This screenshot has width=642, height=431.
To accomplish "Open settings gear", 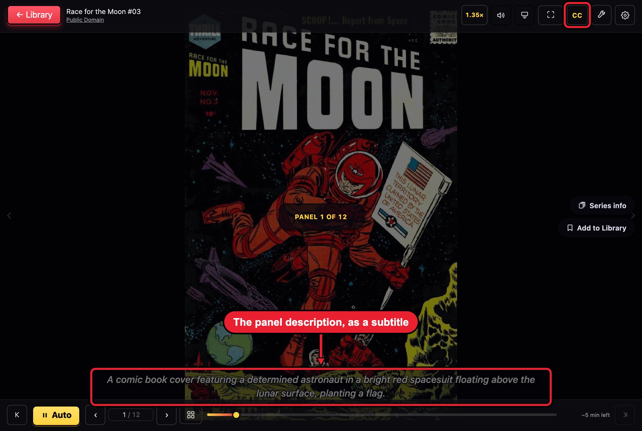I will tap(625, 15).
